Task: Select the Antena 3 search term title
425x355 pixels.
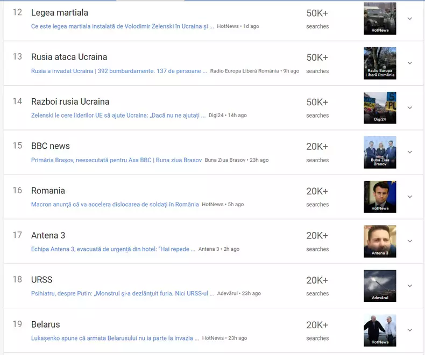Action: (48, 235)
